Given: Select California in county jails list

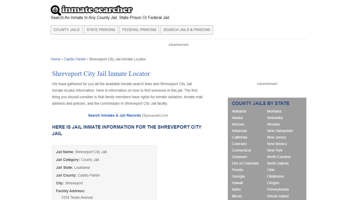Looking at the screenshot, I should point(239,137).
